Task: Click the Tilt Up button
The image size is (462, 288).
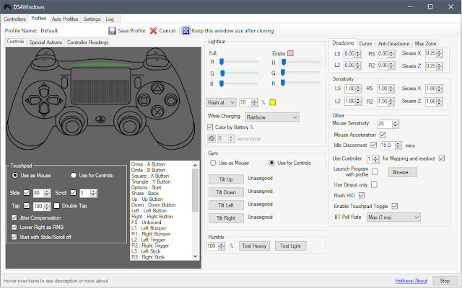Action: coord(226,179)
